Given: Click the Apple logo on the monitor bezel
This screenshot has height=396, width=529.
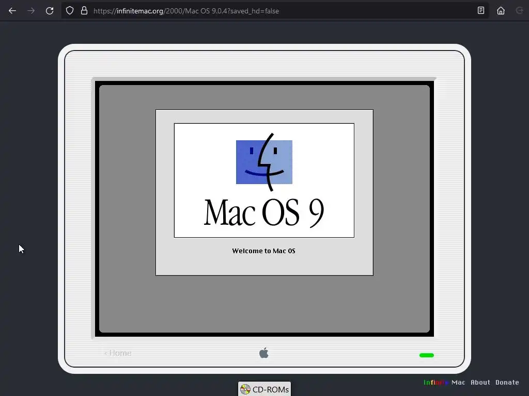Looking at the screenshot, I should click(x=264, y=353).
